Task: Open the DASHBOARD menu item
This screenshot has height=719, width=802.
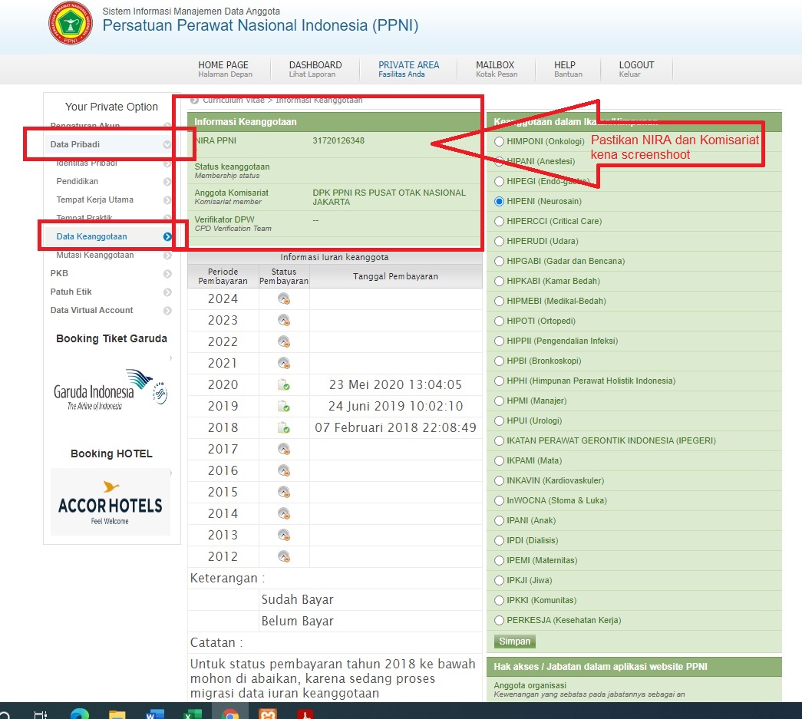Action: (315, 68)
